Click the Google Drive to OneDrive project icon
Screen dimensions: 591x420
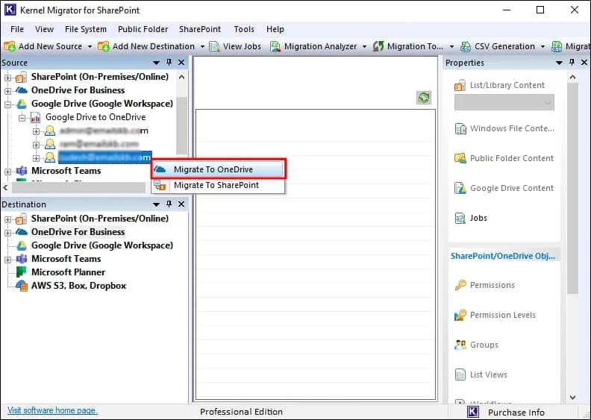[x=35, y=118]
